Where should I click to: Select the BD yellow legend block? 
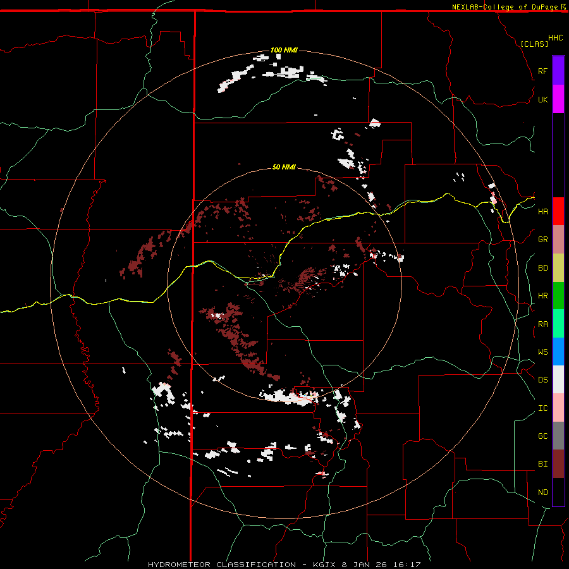pyautogui.click(x=558, y=268)
